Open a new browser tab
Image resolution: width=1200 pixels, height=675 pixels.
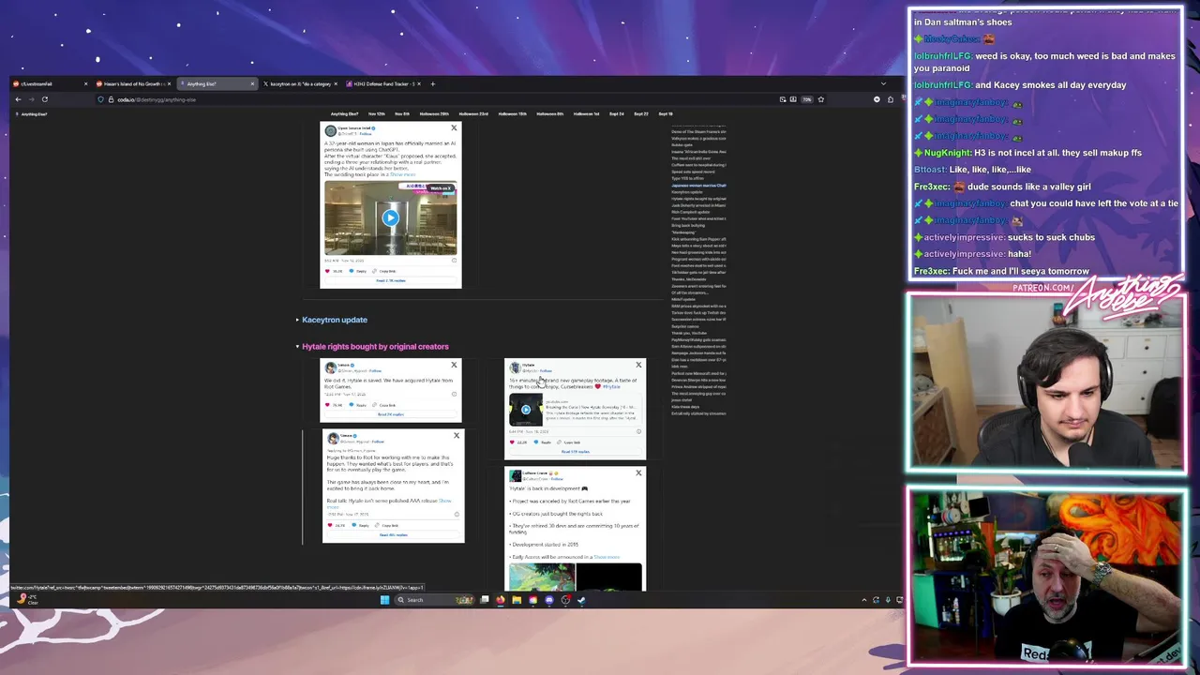[x=432, y=83]
